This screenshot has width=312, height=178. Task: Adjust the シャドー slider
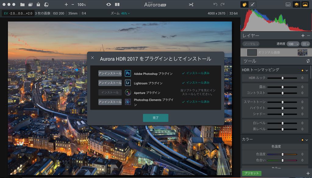click(282, 114)
